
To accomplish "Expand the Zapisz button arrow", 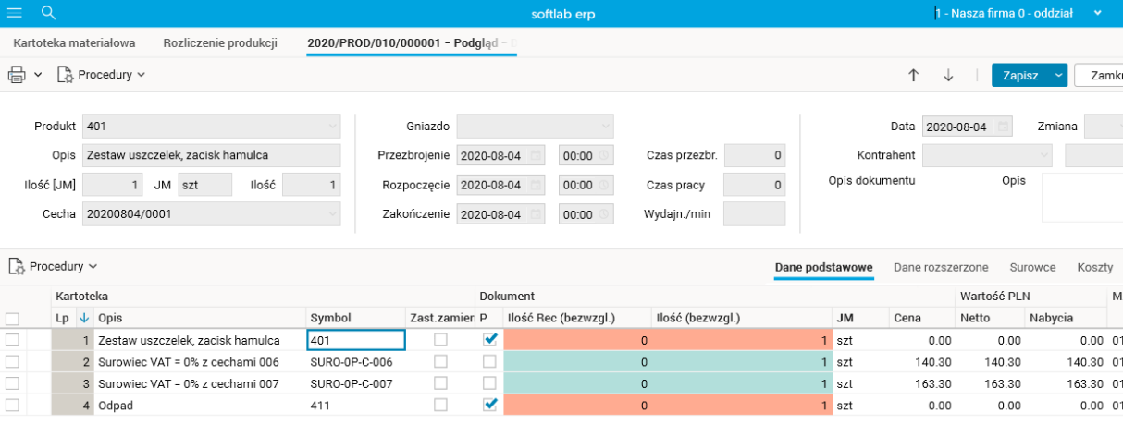I will point(1058,76).
